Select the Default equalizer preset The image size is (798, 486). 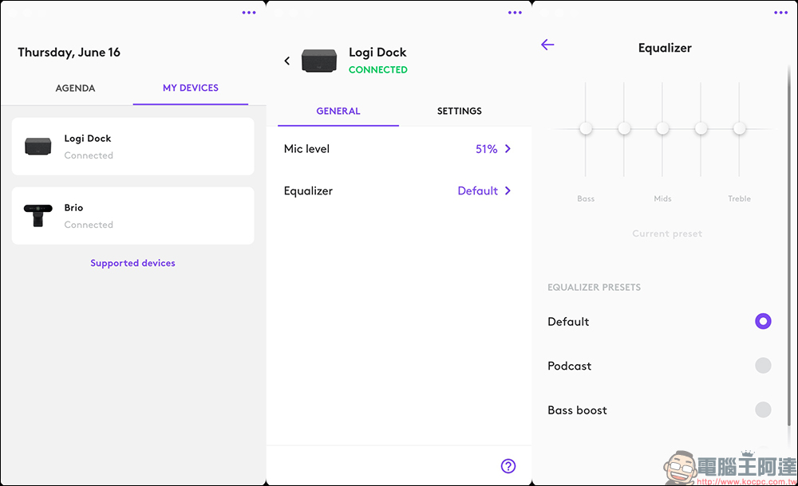pyautogui.click(x=763, y=322)
